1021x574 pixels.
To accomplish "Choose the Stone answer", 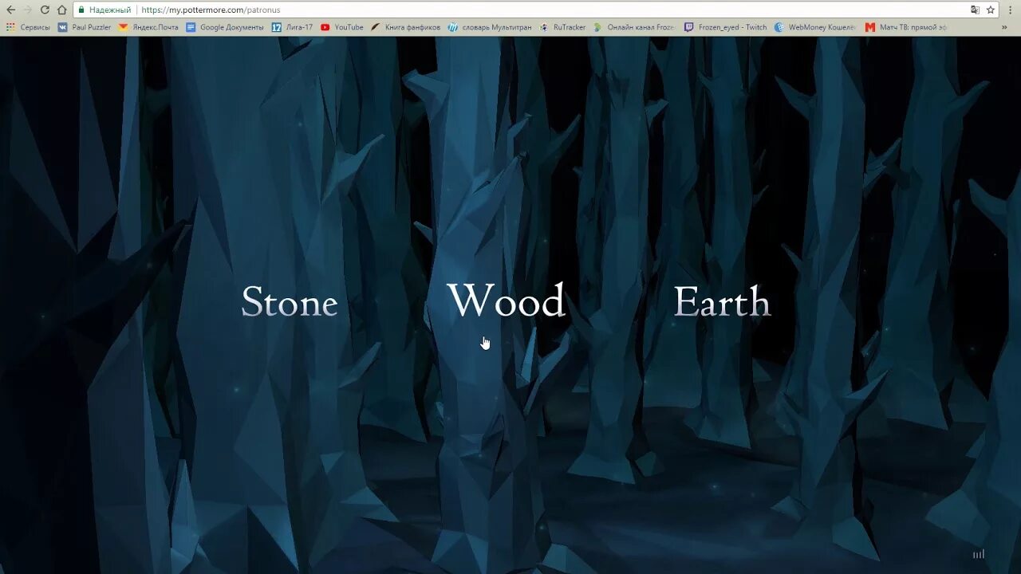I will pos(290,302).
